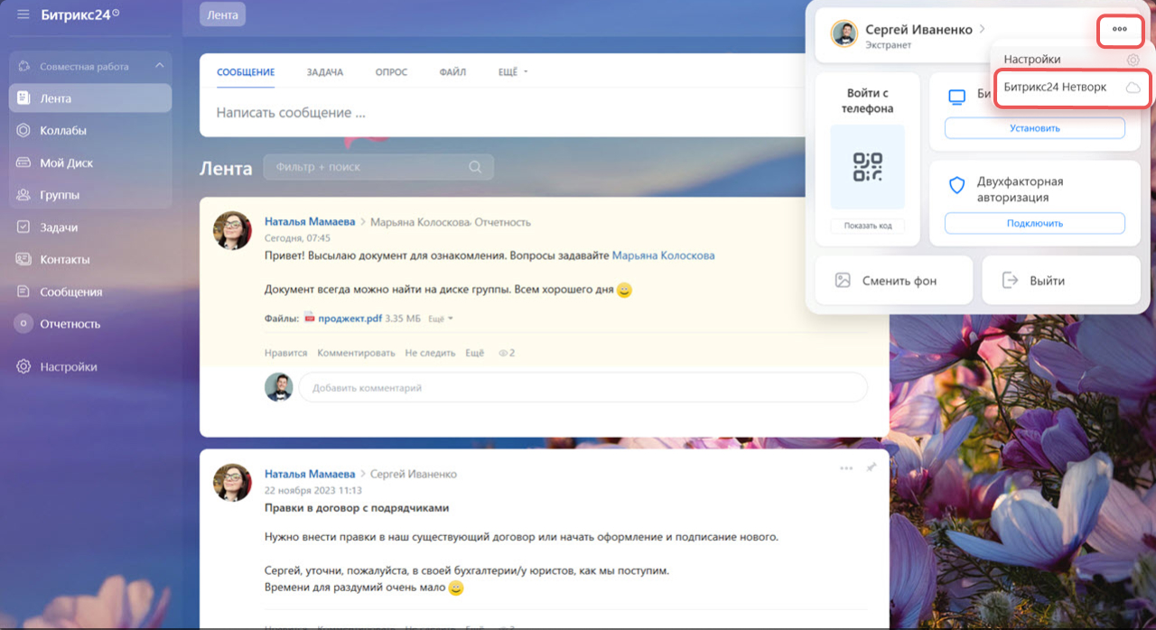Open Лента via its sidebar icon
This screenshot has width=1156, height=630.
pyautogui.click(x=23, y=98)
